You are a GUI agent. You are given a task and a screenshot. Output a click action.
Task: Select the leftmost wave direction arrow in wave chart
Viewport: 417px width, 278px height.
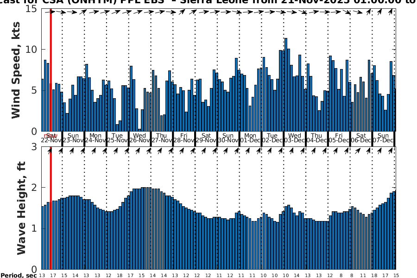(50, 150)
